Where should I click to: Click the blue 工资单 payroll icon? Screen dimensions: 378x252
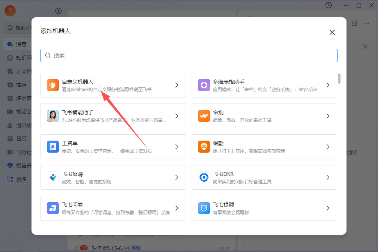click(x=53, y=147)
